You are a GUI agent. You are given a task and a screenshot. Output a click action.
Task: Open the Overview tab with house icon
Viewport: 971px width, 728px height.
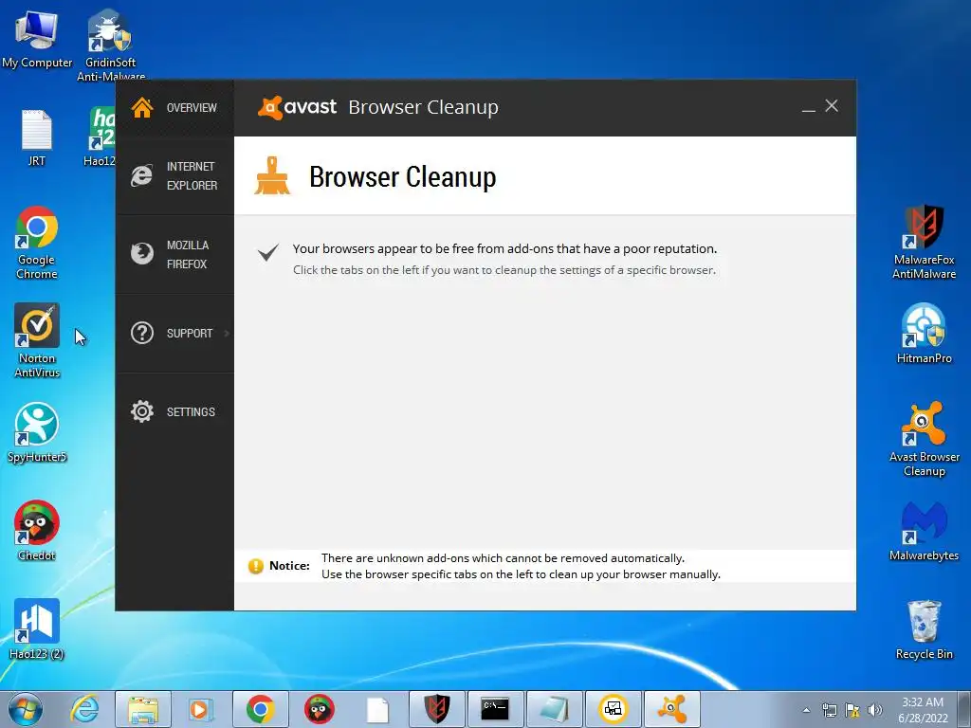tap(174, 108)
